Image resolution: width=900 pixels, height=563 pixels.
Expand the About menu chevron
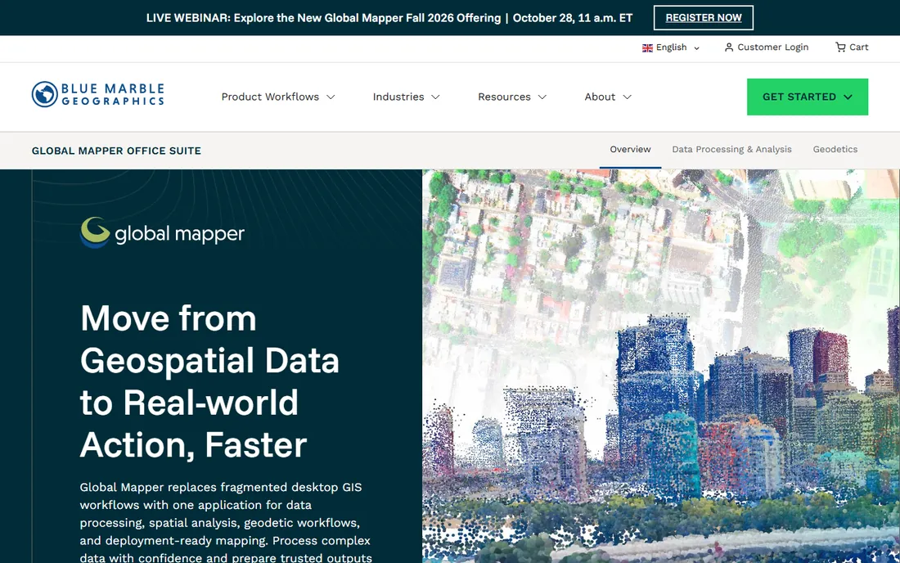point(628,97)
